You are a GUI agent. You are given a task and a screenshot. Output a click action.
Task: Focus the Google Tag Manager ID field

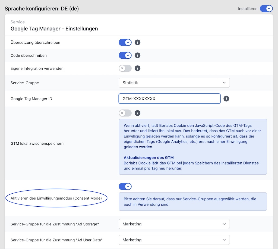pyautogui.click(x=169, y=99)
